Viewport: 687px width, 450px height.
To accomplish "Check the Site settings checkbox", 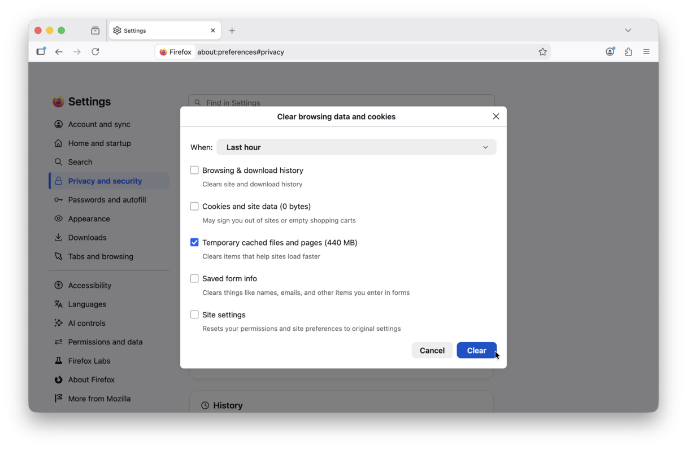I will tap(194, 314).
